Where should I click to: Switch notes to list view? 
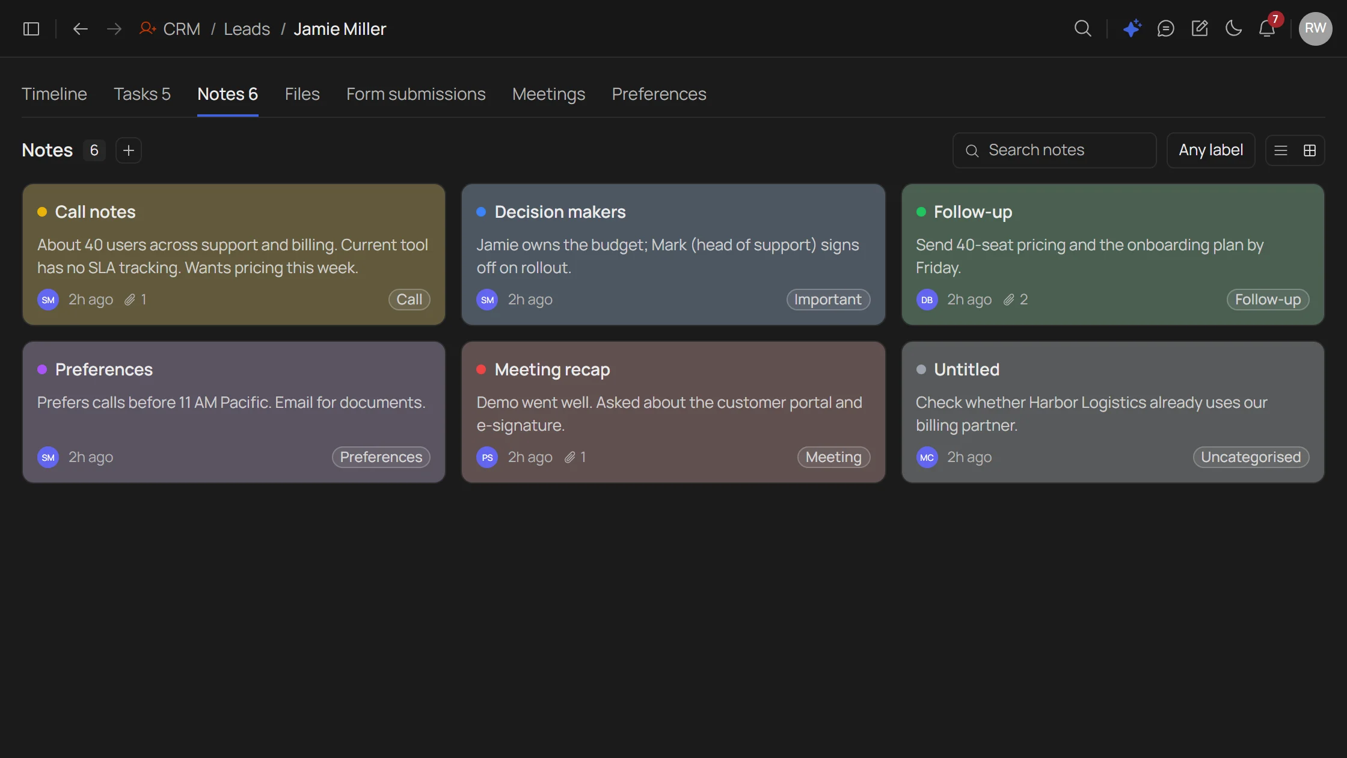pyautogui.click(x=1281, y=150)
